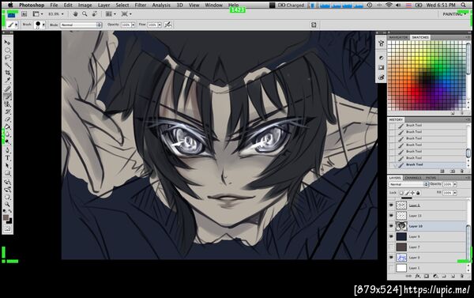The image size is (474, 298).
Task: Open the PAINTING workspace dropdown
Action: tap(455, 14)
